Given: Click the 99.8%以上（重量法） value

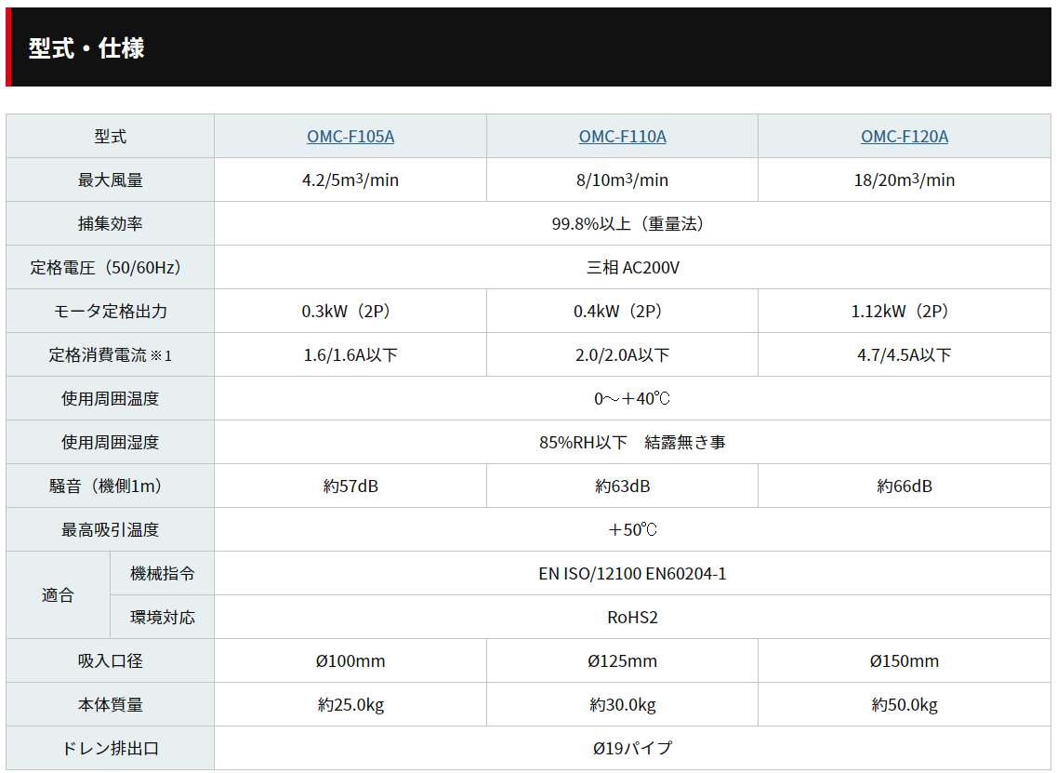Looking at the screenshot, I should [632, 224].
